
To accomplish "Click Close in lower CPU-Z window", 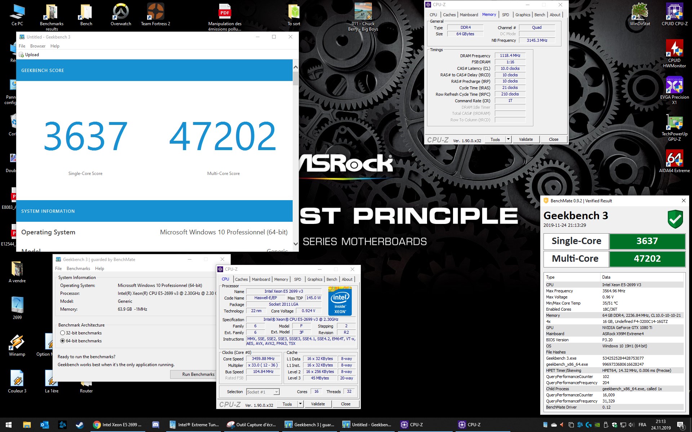I will coord(346,404).
